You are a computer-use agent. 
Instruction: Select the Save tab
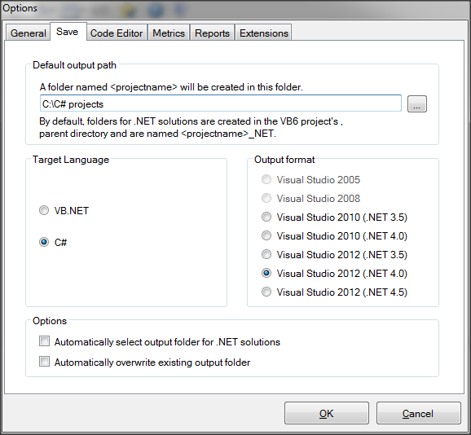[x=68, y=32]
